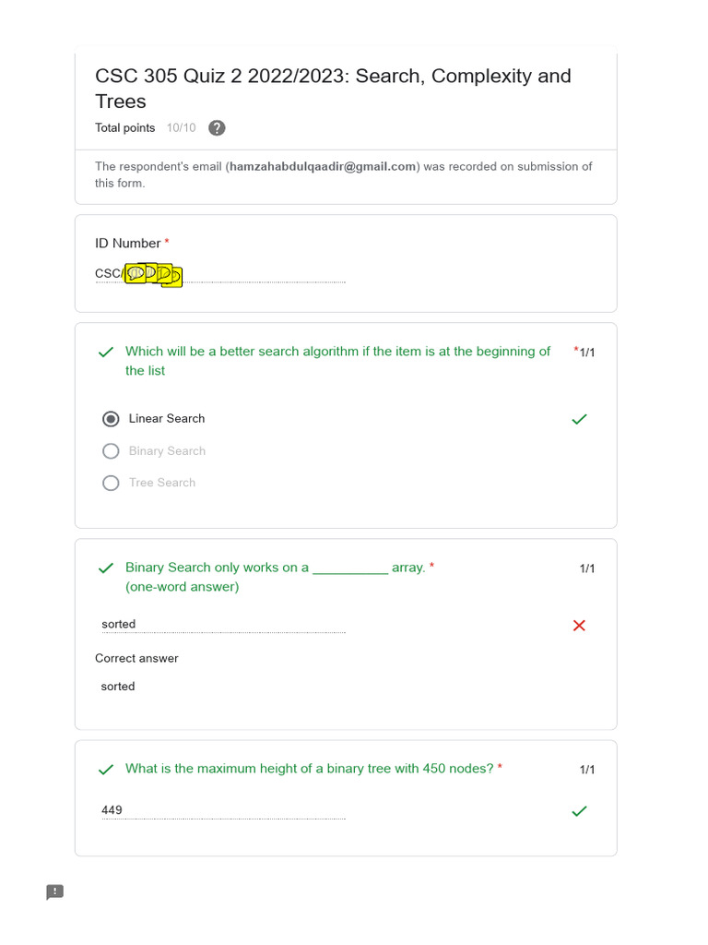The image size is (708, 945).
Task: Click the yellow highlighted ID annotation
Action: pos(153,274)
